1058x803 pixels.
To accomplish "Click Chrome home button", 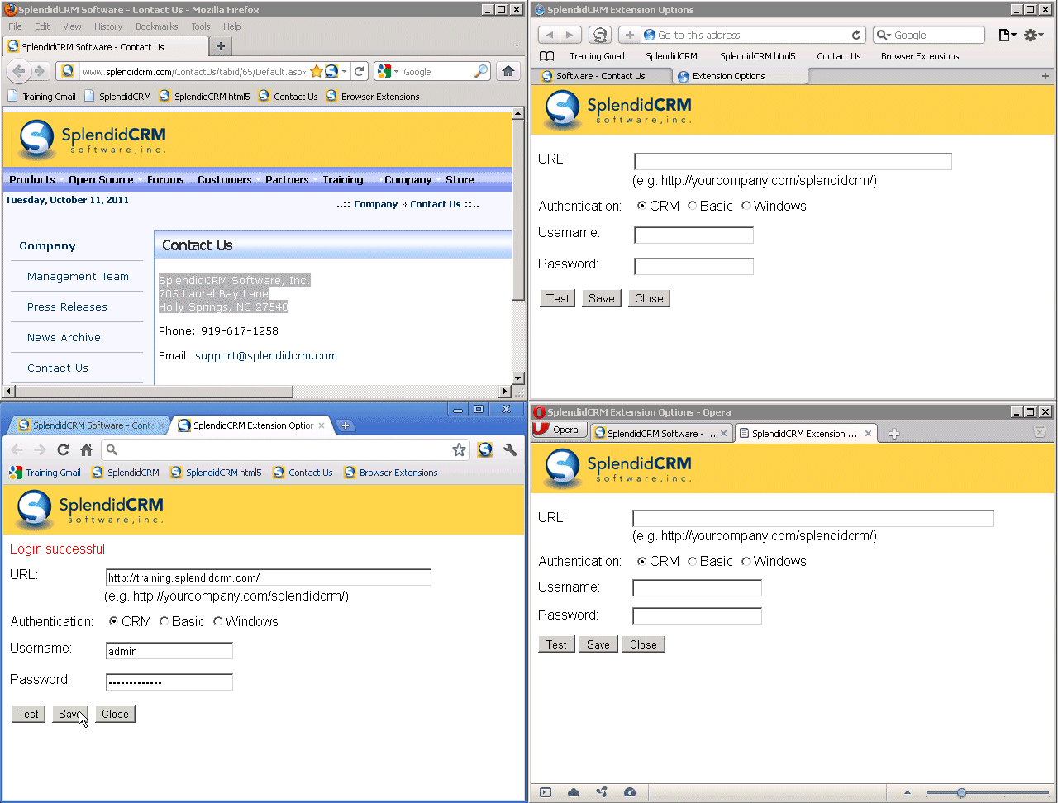I will tap(86, 449).
